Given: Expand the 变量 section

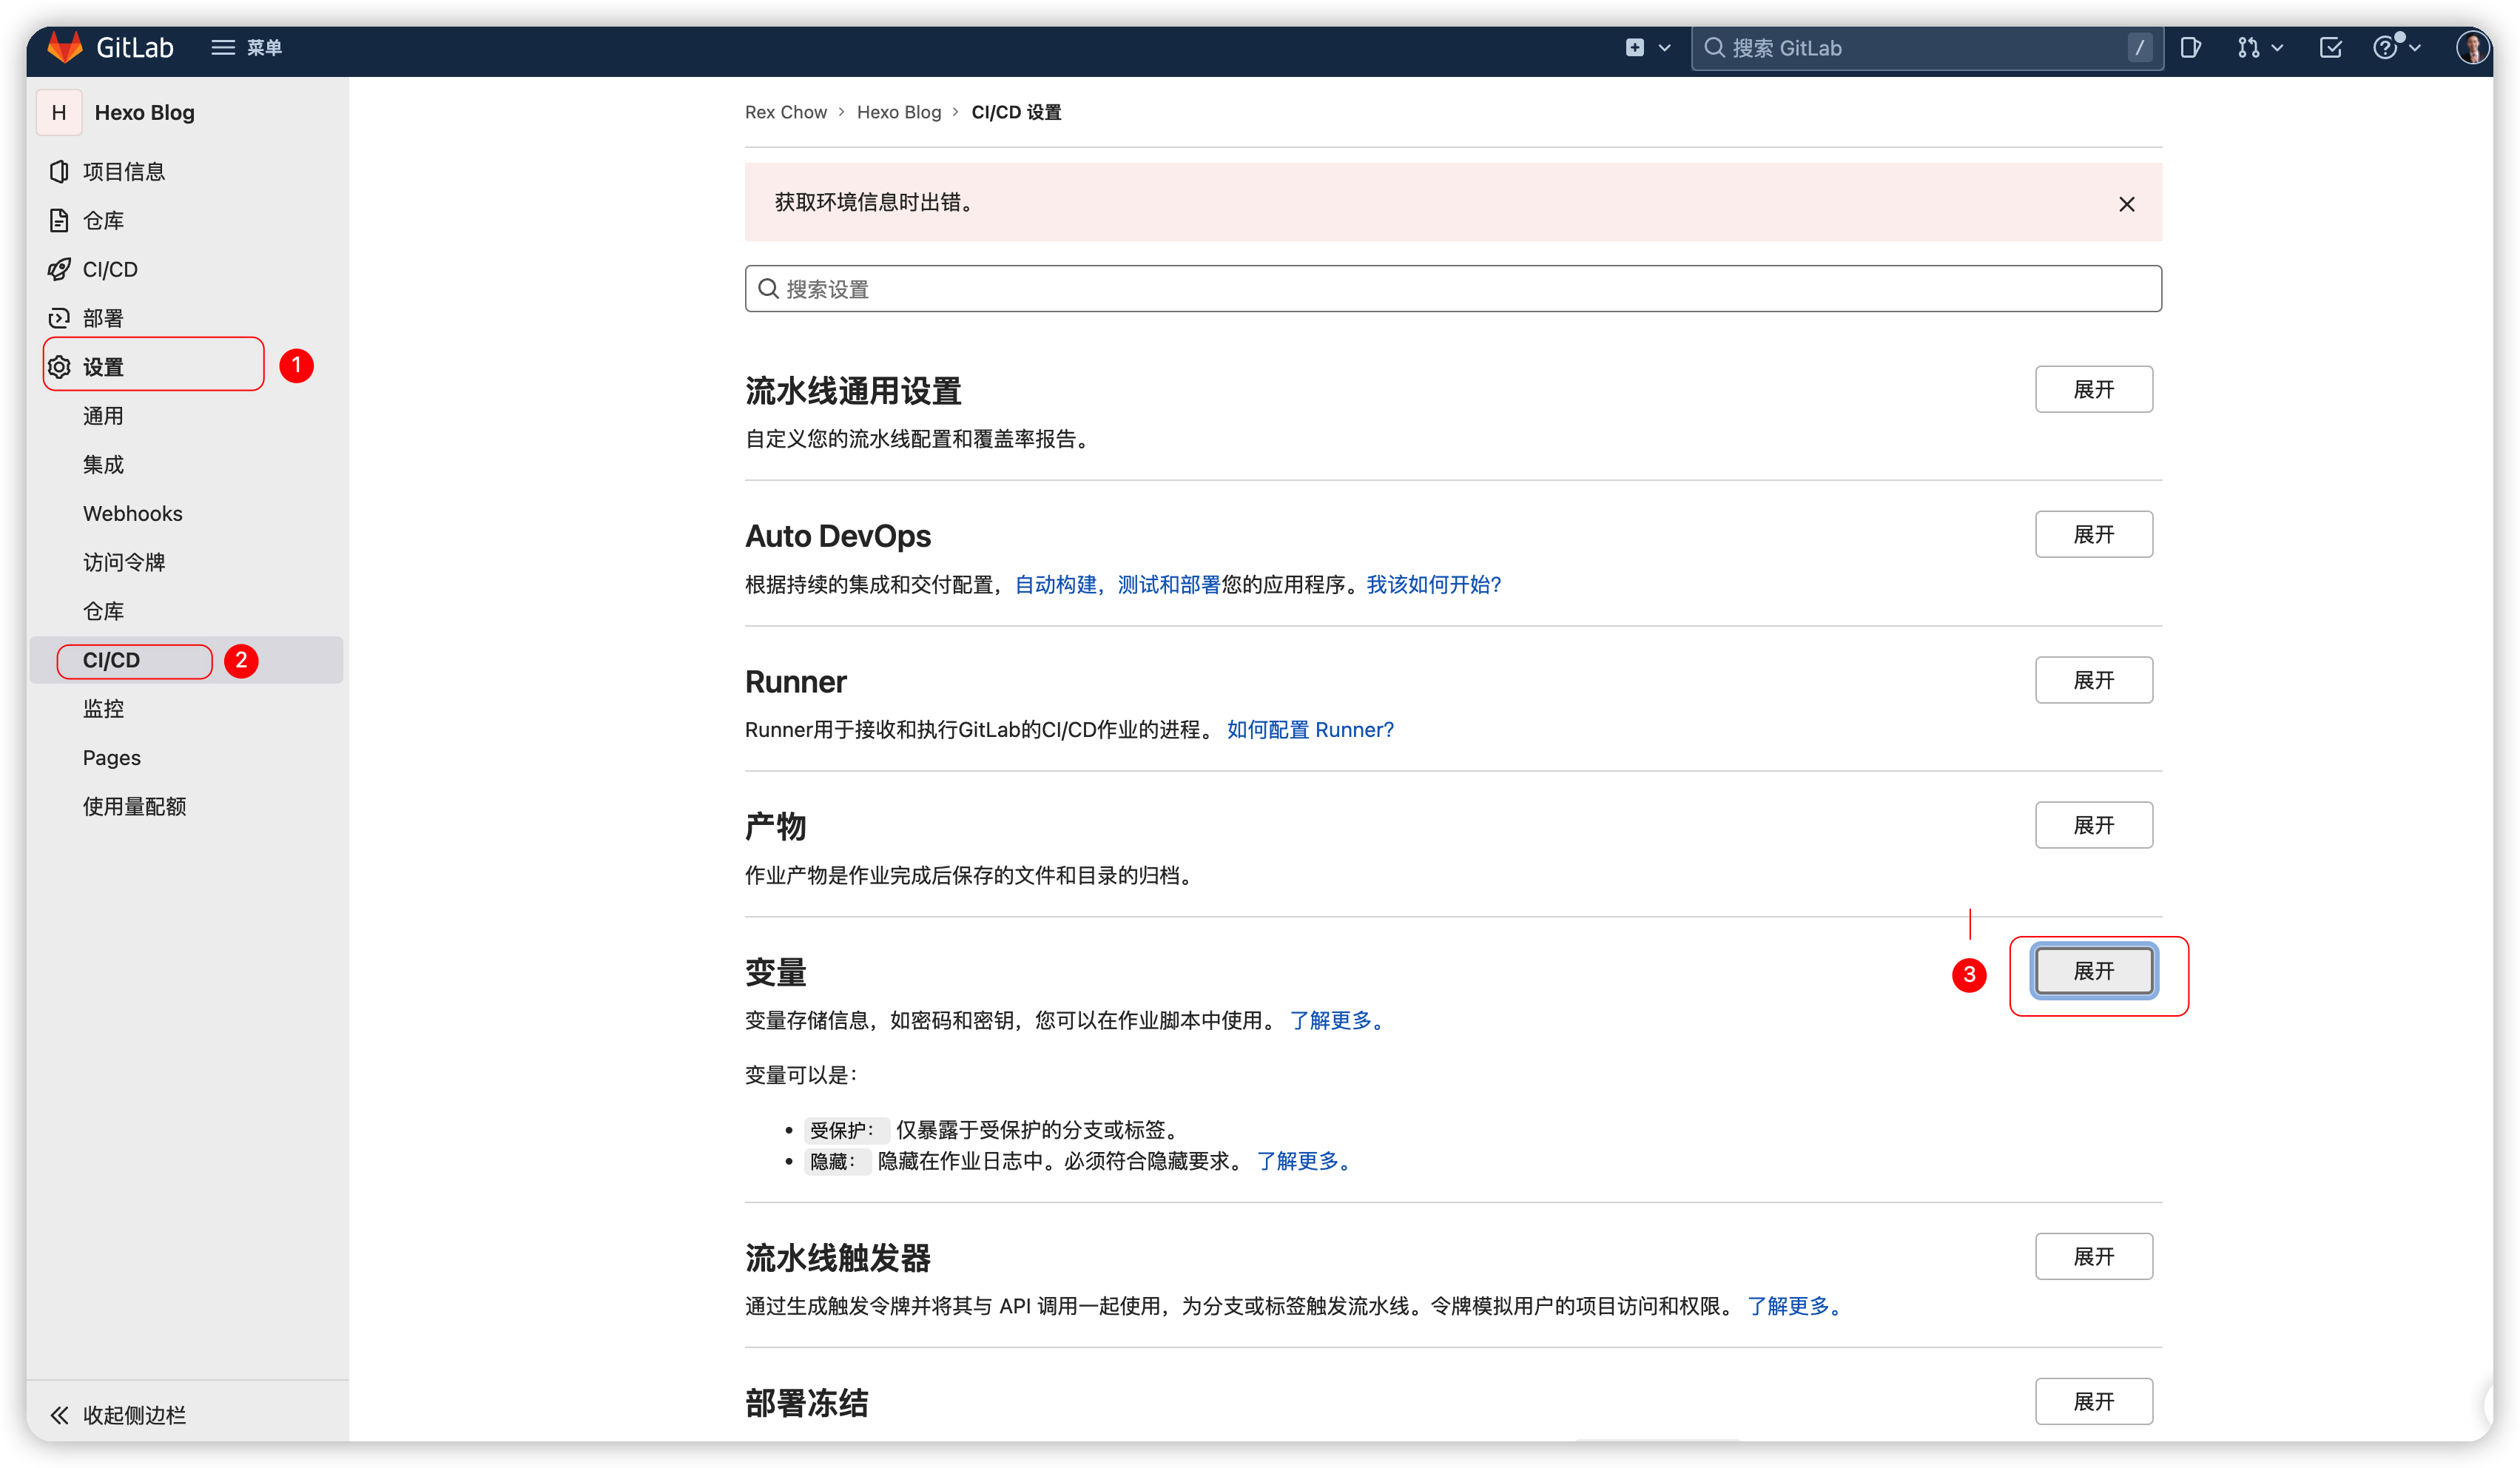Looking at the screenshot, I should tap(2094, 970).
